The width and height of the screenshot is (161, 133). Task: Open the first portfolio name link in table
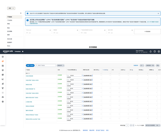point(29,76)
